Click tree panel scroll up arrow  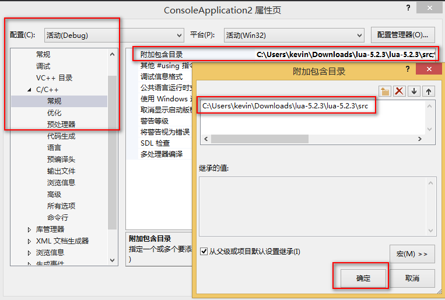pyautogui.click(x=113, y=54)
